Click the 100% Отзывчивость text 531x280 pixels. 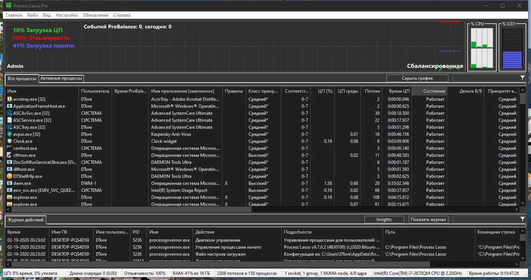[41, 38]
